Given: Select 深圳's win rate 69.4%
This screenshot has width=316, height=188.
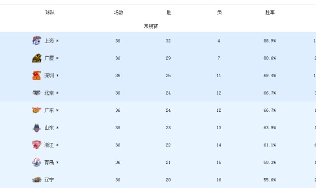Looking at the screenshot, I should (x=270, y=75).
